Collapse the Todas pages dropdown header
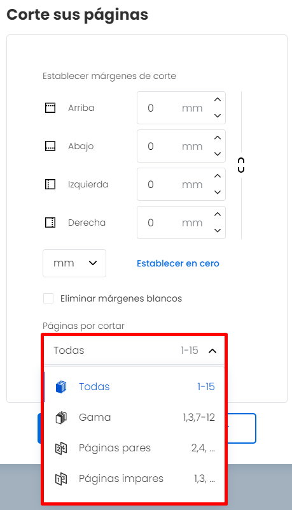This screenshot has height=510, width=292. 134,350
